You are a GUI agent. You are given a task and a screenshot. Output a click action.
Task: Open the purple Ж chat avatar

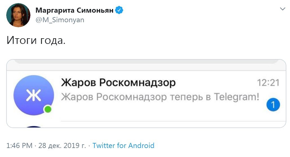click(34, 95)
